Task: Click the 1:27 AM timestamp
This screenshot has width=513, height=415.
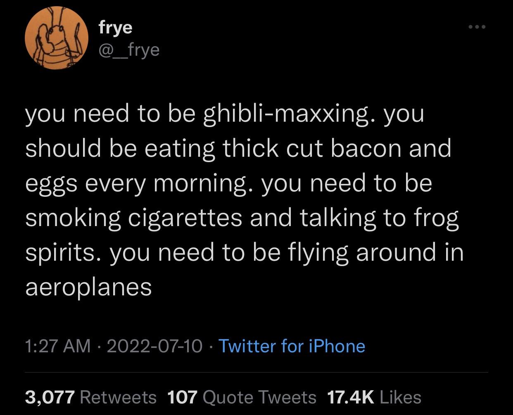Action: [x=58, y=346]
